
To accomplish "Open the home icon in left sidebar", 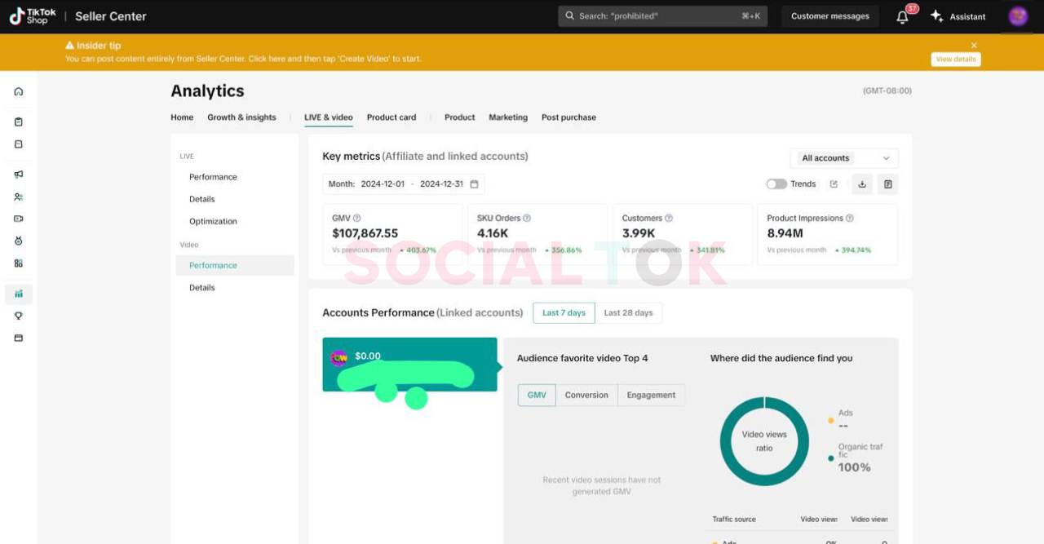I will (19, 91).
